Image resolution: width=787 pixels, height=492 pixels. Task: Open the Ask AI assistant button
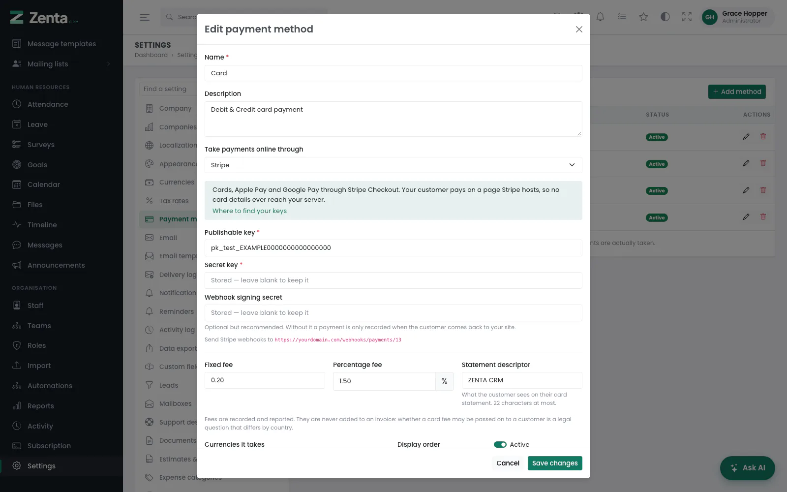point(747,468)
